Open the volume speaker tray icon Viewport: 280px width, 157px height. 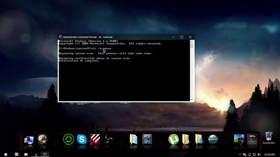pyautogui.click(x=259, y=154)
